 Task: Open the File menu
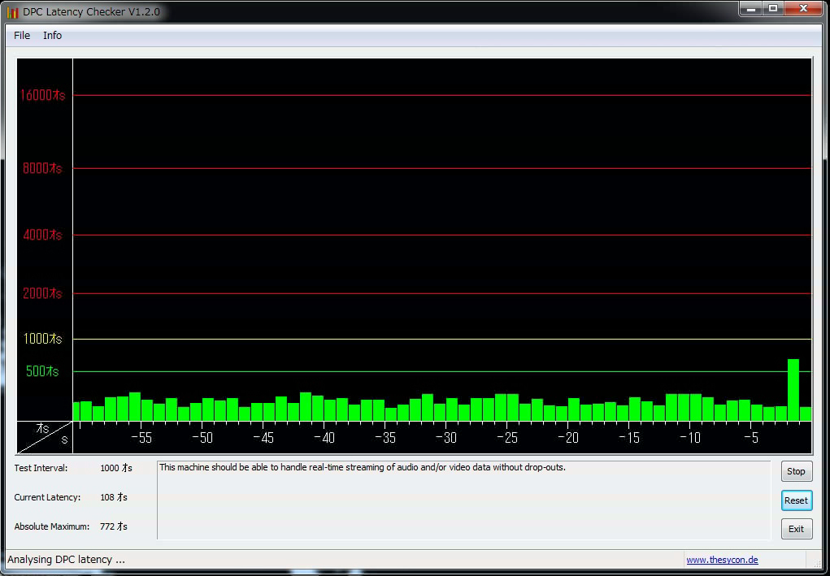point(22,36)
